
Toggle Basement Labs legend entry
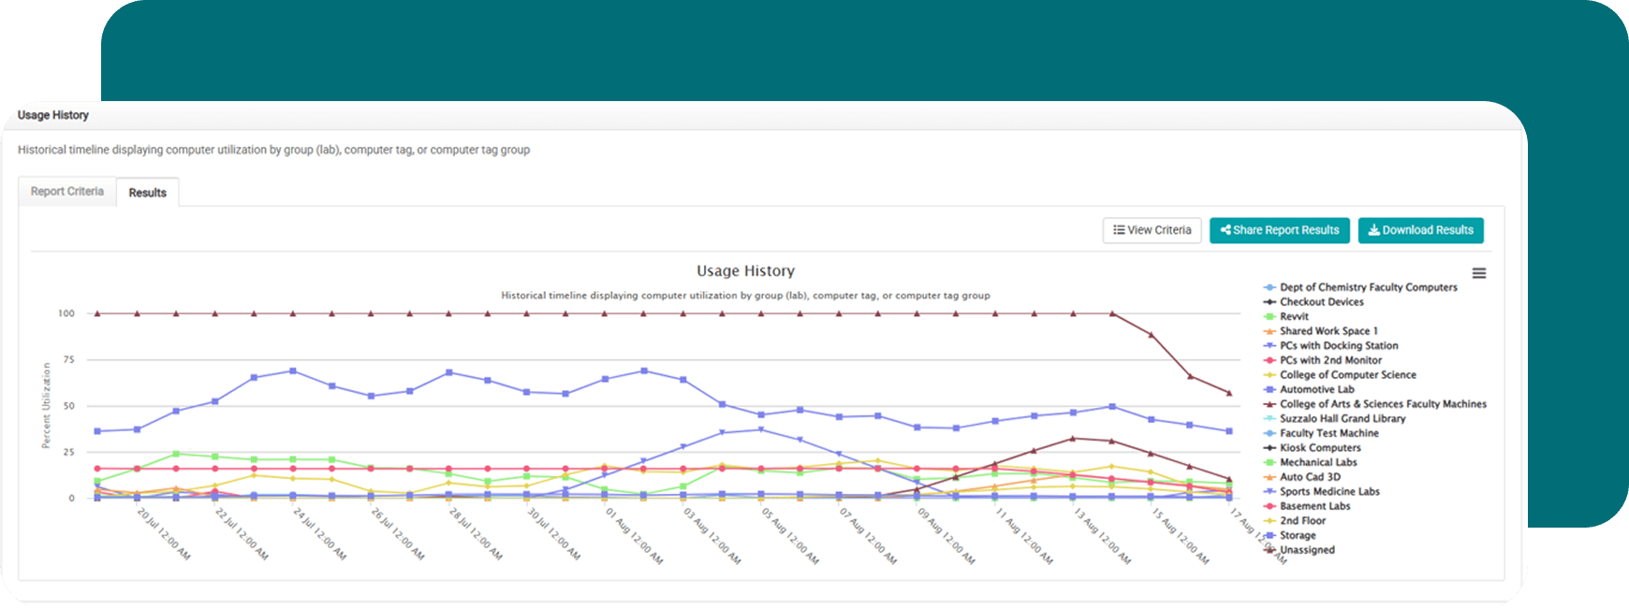click(1306, 506)
